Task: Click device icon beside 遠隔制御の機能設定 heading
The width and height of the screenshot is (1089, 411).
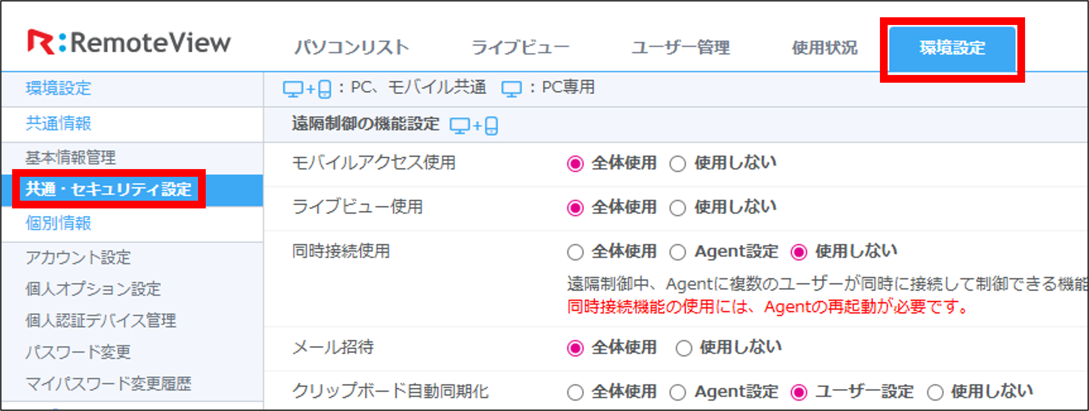Action: pyautogui.click(x=474, y=126)
